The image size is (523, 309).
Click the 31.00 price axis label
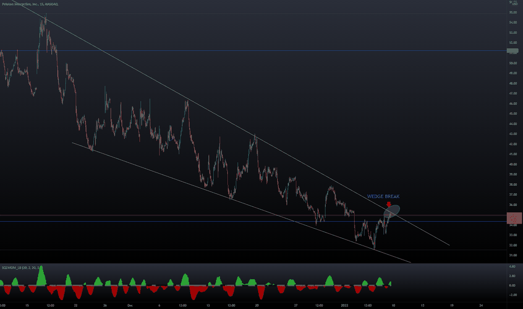[513, 255]
